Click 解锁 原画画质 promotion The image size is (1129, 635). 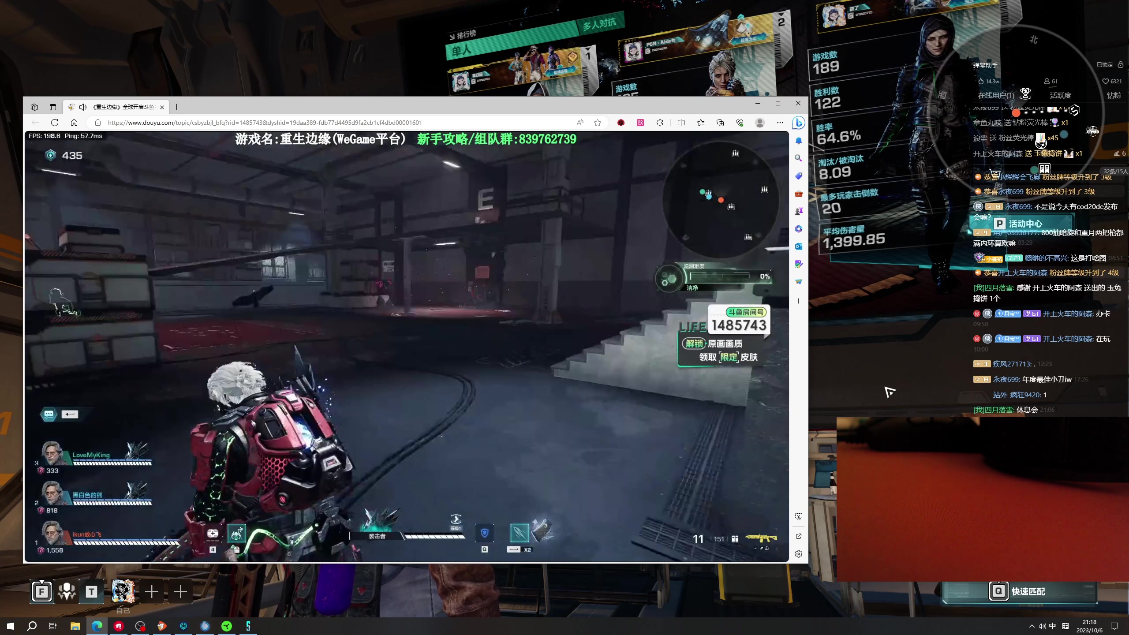[x=712, y=344]
